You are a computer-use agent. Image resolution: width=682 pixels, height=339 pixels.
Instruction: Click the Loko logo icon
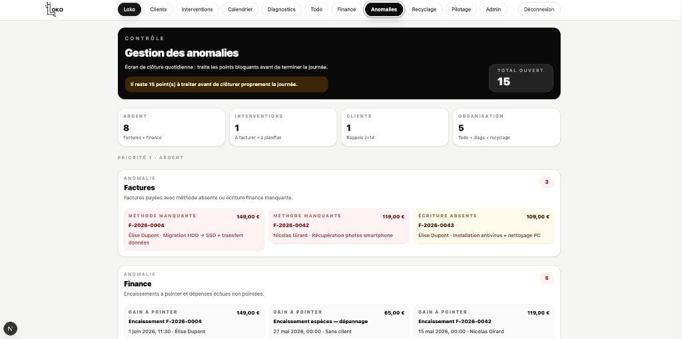(55, 9)
